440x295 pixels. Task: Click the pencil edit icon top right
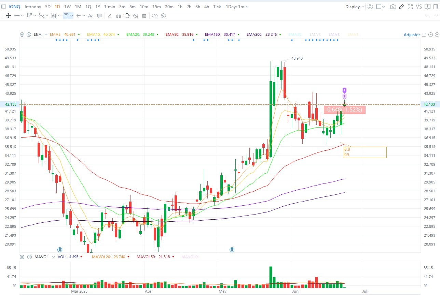(x=402, y=6)
